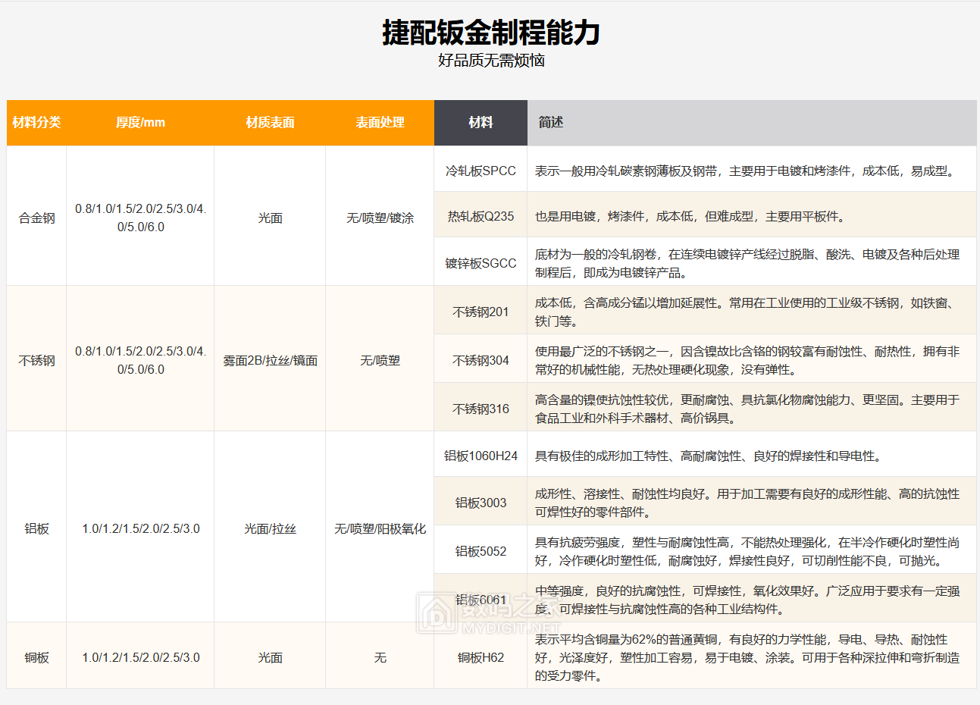This screenshot has height=705, width=980.
Task: Click the 捷配钣金制程能力 page title
Action: 490,33
